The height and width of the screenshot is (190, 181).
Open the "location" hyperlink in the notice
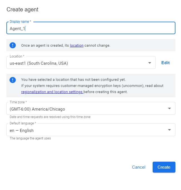click(x=76, y=46)
